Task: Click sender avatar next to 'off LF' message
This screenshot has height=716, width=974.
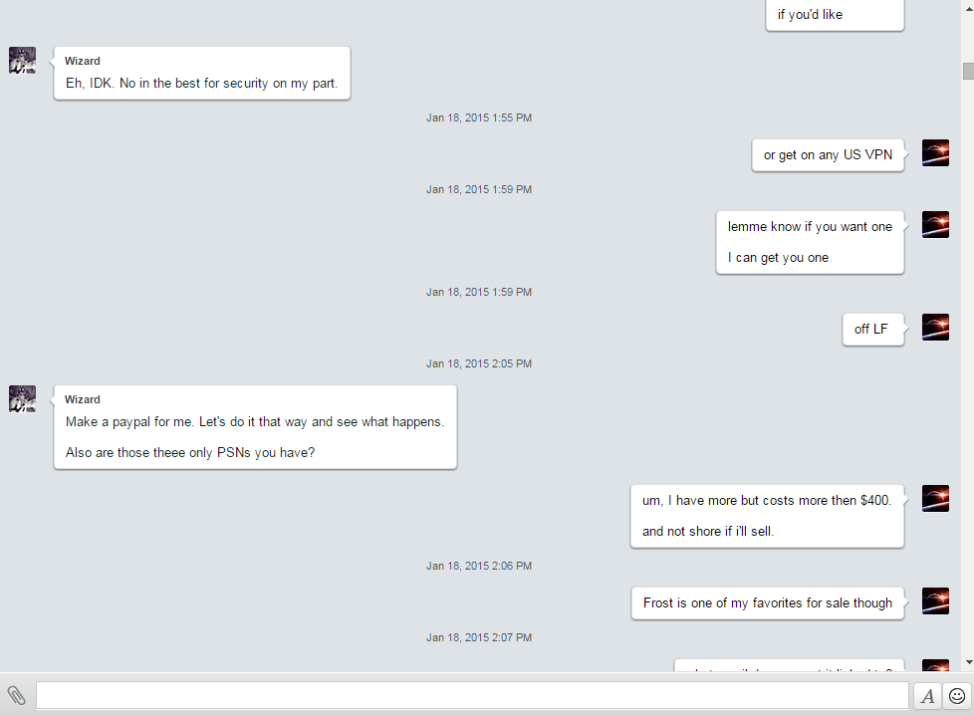Action: click(x=935, y=328)
